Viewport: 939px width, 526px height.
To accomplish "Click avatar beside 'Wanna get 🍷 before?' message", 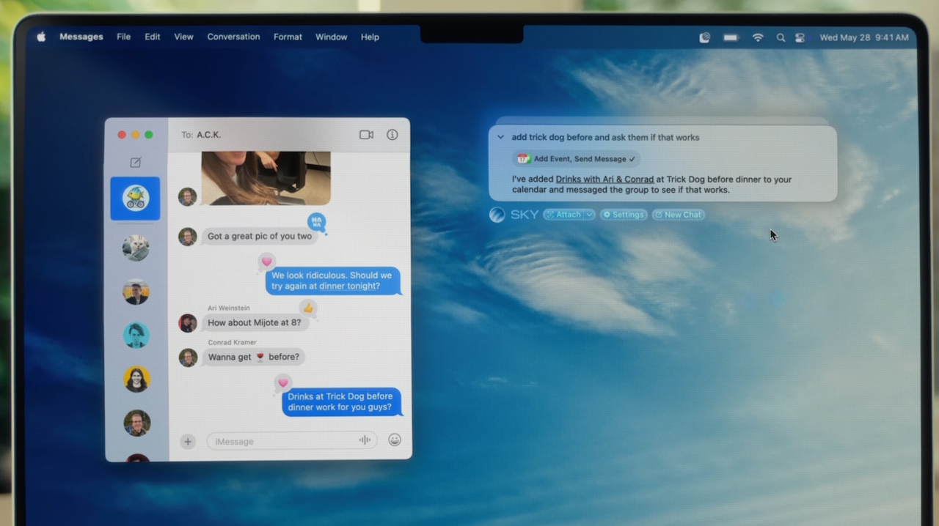I will (x=188, y=358).
